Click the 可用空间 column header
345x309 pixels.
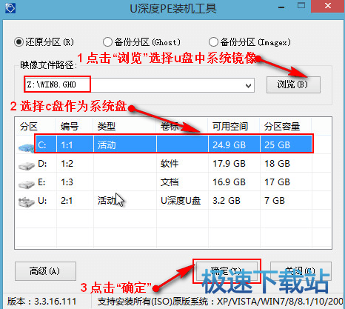pos(230,127)
